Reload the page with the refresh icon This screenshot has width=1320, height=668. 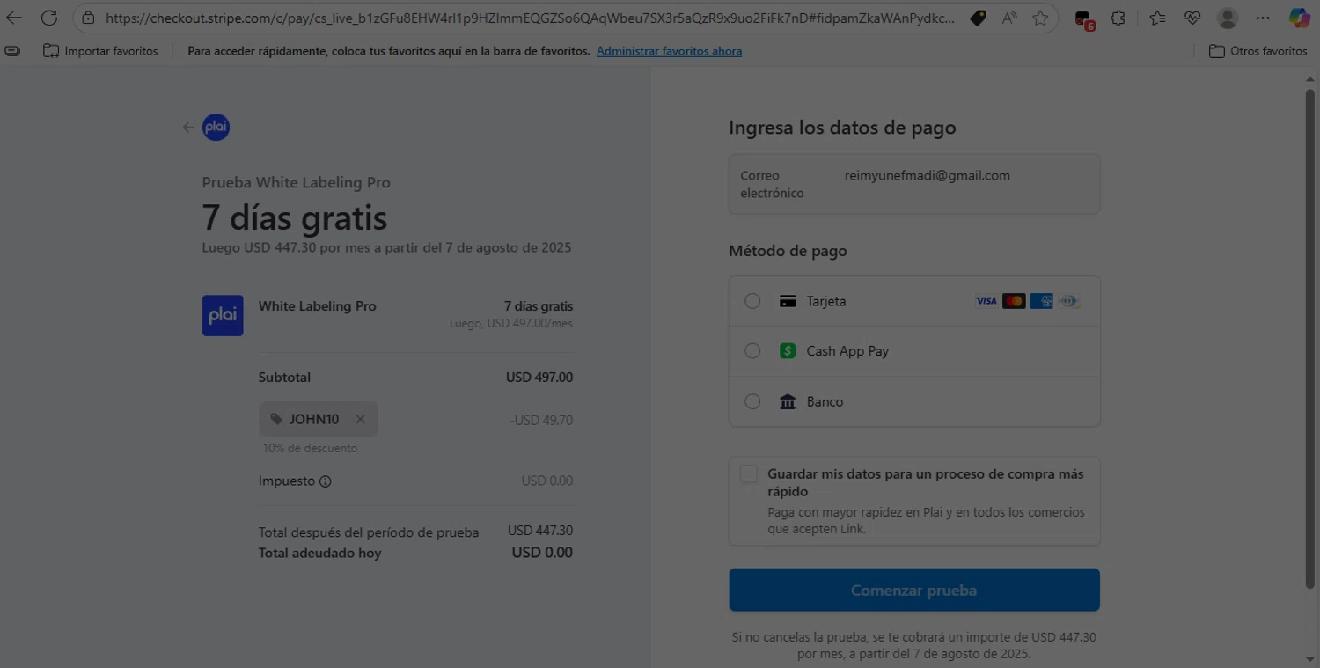(49, 18)
